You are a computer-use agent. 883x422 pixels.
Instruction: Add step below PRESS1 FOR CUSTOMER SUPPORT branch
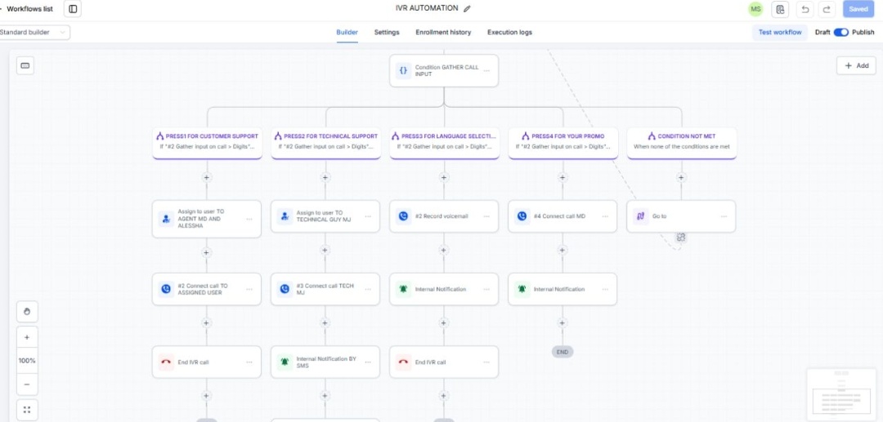(207, 178)
